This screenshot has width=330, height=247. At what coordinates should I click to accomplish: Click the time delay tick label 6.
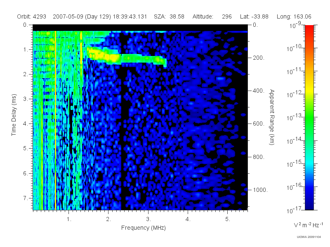(x=26, y=173)
